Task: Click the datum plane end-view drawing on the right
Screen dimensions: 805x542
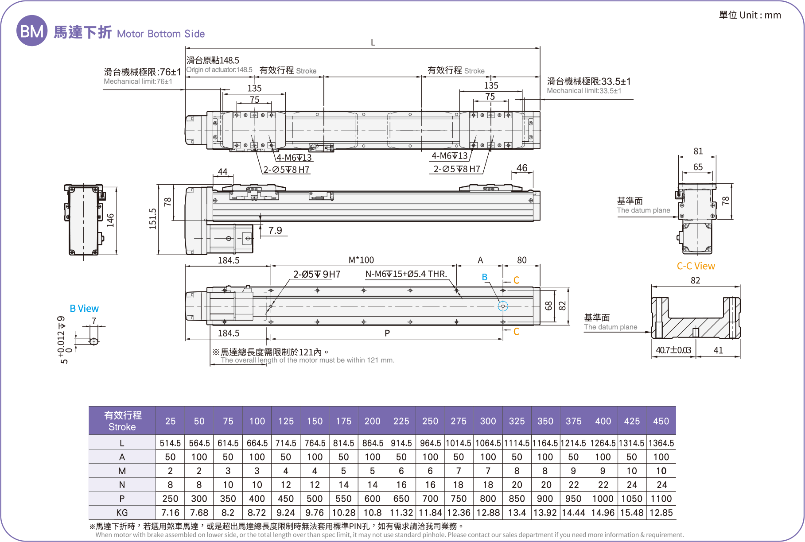Action: point(697,219)
